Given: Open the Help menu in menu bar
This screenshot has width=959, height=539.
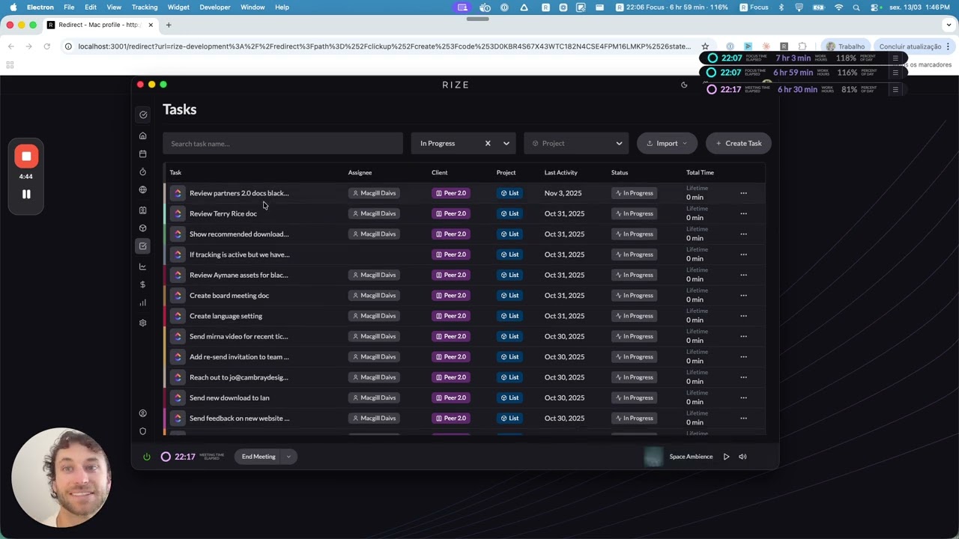Looking at the screenshot, I should pos(282,7).
